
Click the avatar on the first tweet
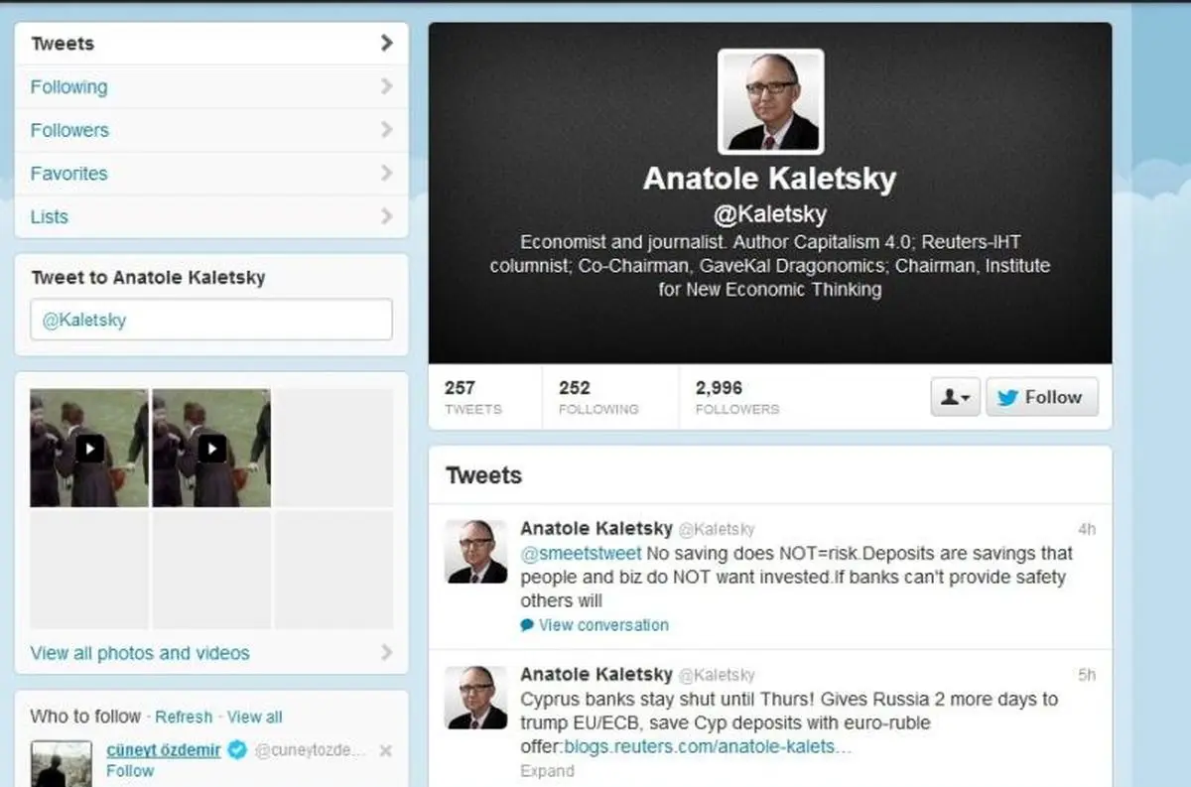[x=476, y=551]
